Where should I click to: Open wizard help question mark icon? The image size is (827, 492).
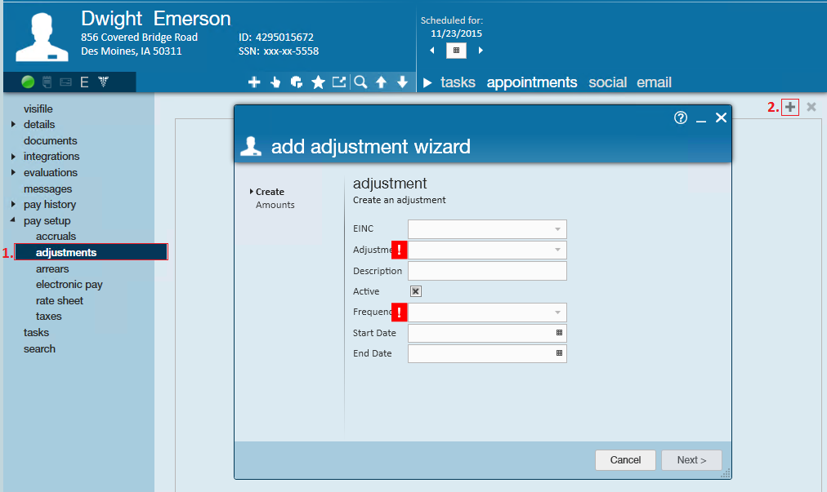point(681,117)
